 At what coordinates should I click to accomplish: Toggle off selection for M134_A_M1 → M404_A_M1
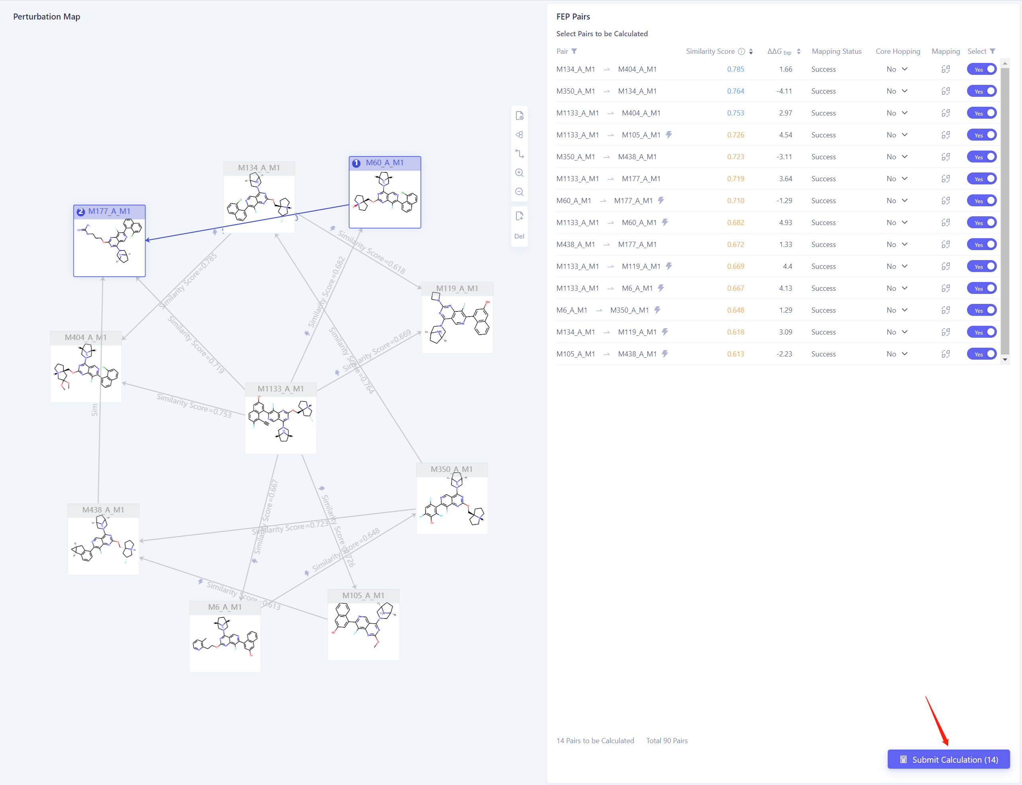click(x=981, y=70)
